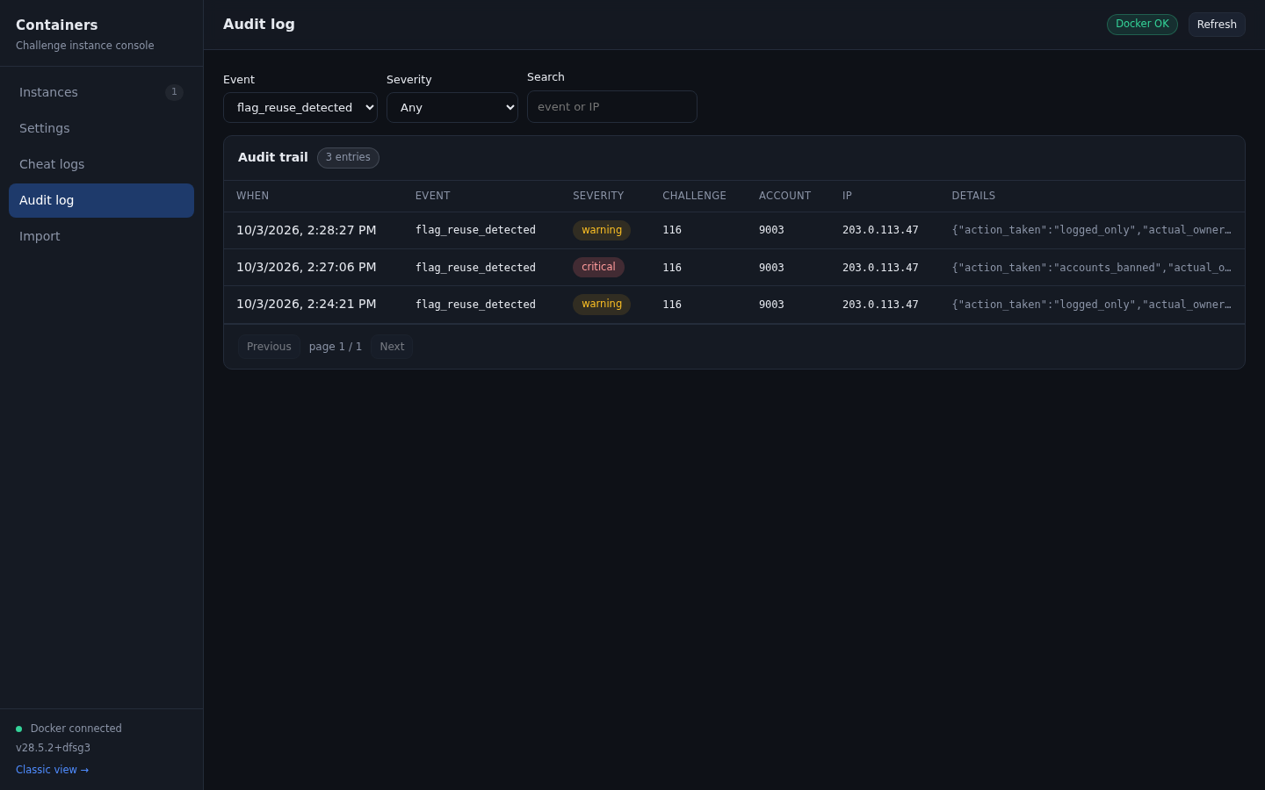
Task: Click the v28.5.2+dfsg3 version text
Action: coord(53,748)
